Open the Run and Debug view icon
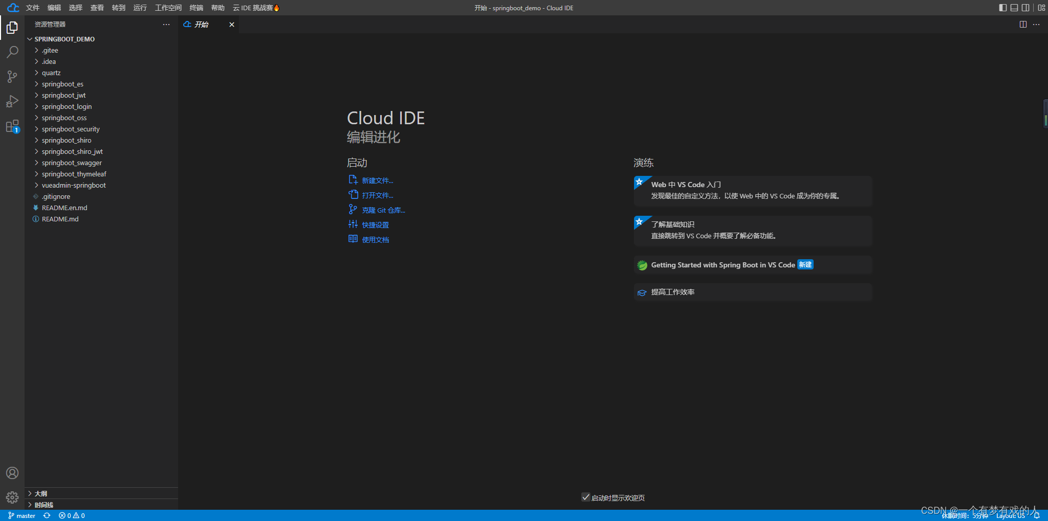The width and height of the screenshot is (1048, 521). [12, 101]
